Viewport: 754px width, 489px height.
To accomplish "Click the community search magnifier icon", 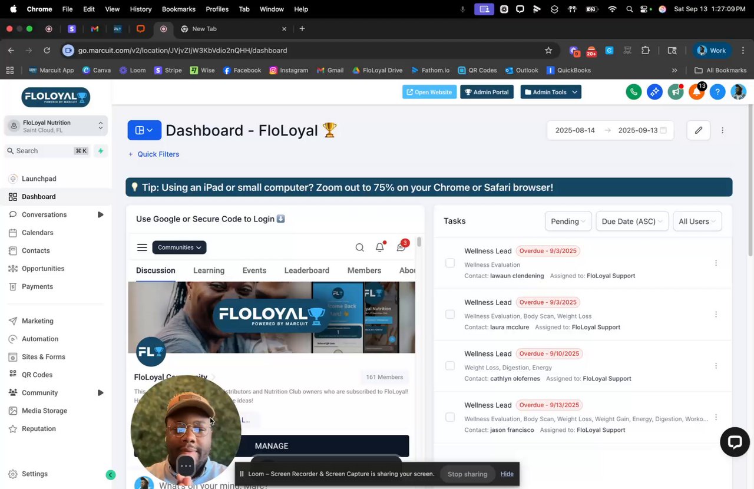I will click(359, 247).
